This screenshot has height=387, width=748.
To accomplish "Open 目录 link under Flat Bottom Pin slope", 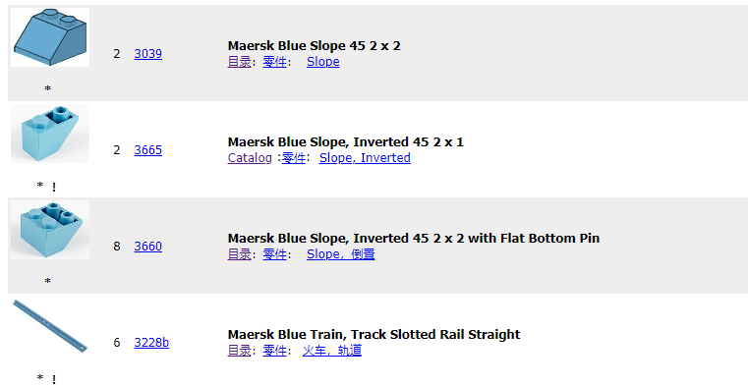I will tap(240, 254).
